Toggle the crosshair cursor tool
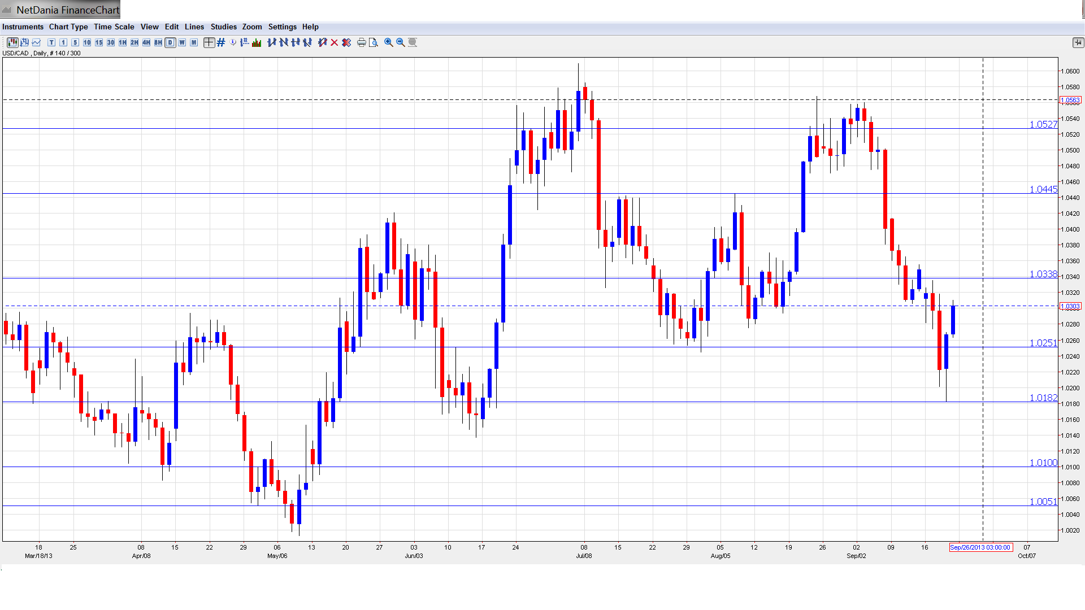 tap(209, 42)
